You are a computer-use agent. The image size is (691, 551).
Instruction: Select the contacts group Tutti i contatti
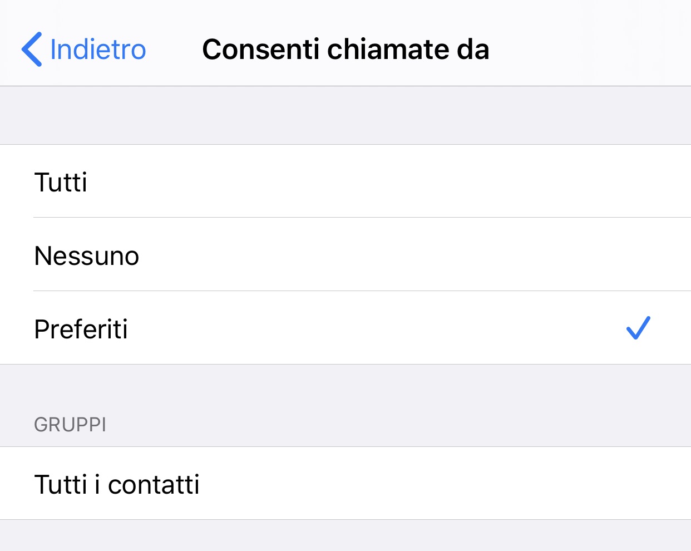pyautogui.click(x=117, y=484)
